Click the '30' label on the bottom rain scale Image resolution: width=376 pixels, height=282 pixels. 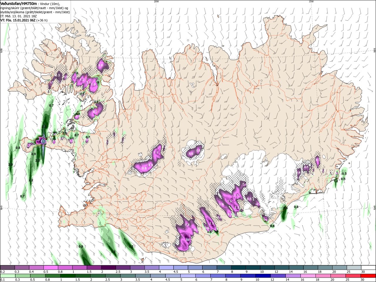tap(363, 279)
